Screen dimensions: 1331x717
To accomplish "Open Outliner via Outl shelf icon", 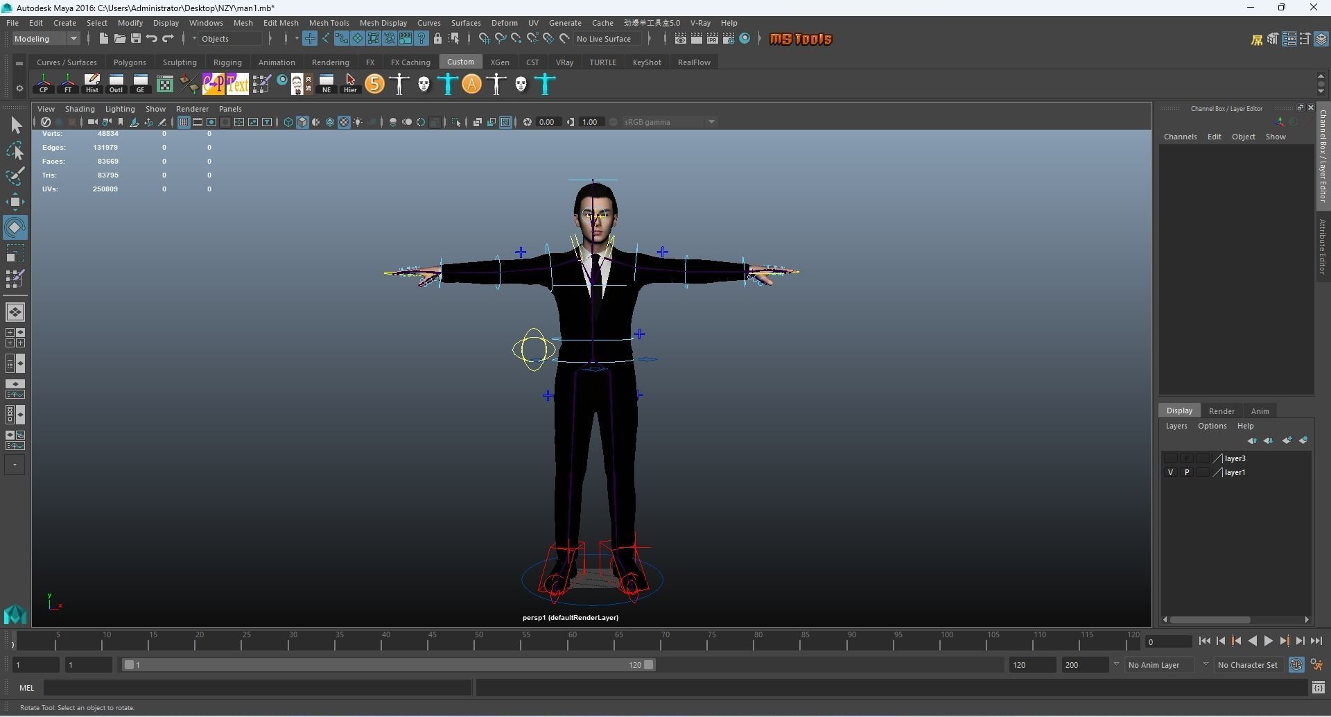I will tap(116, 84).
